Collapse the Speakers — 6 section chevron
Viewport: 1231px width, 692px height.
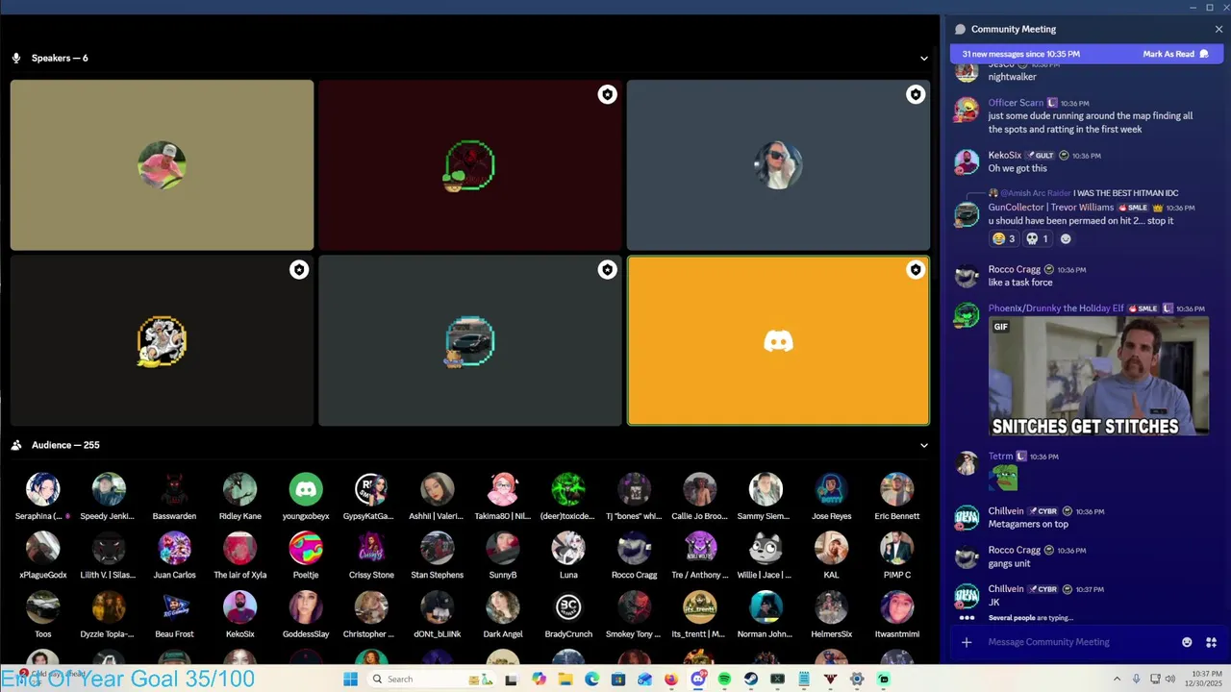click(x=924, y=58)
